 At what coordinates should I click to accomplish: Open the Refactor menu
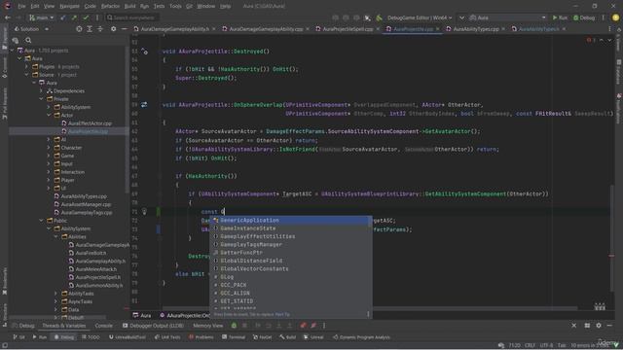110,7
